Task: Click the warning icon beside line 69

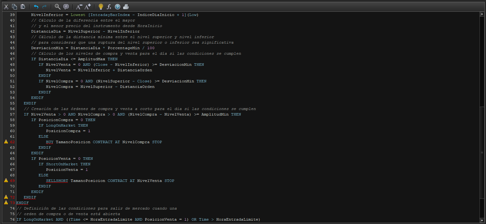Action: [x=6, y=180]
